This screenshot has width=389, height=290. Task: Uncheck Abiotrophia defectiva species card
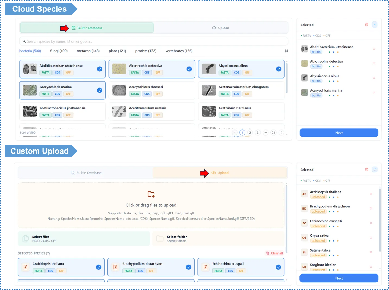(189, 69)
